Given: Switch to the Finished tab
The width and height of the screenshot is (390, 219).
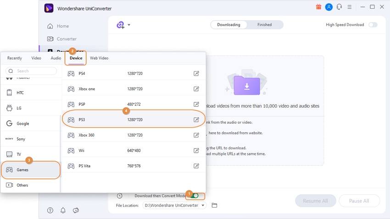Looking at the screenshot, I should (x=264, y=25).
